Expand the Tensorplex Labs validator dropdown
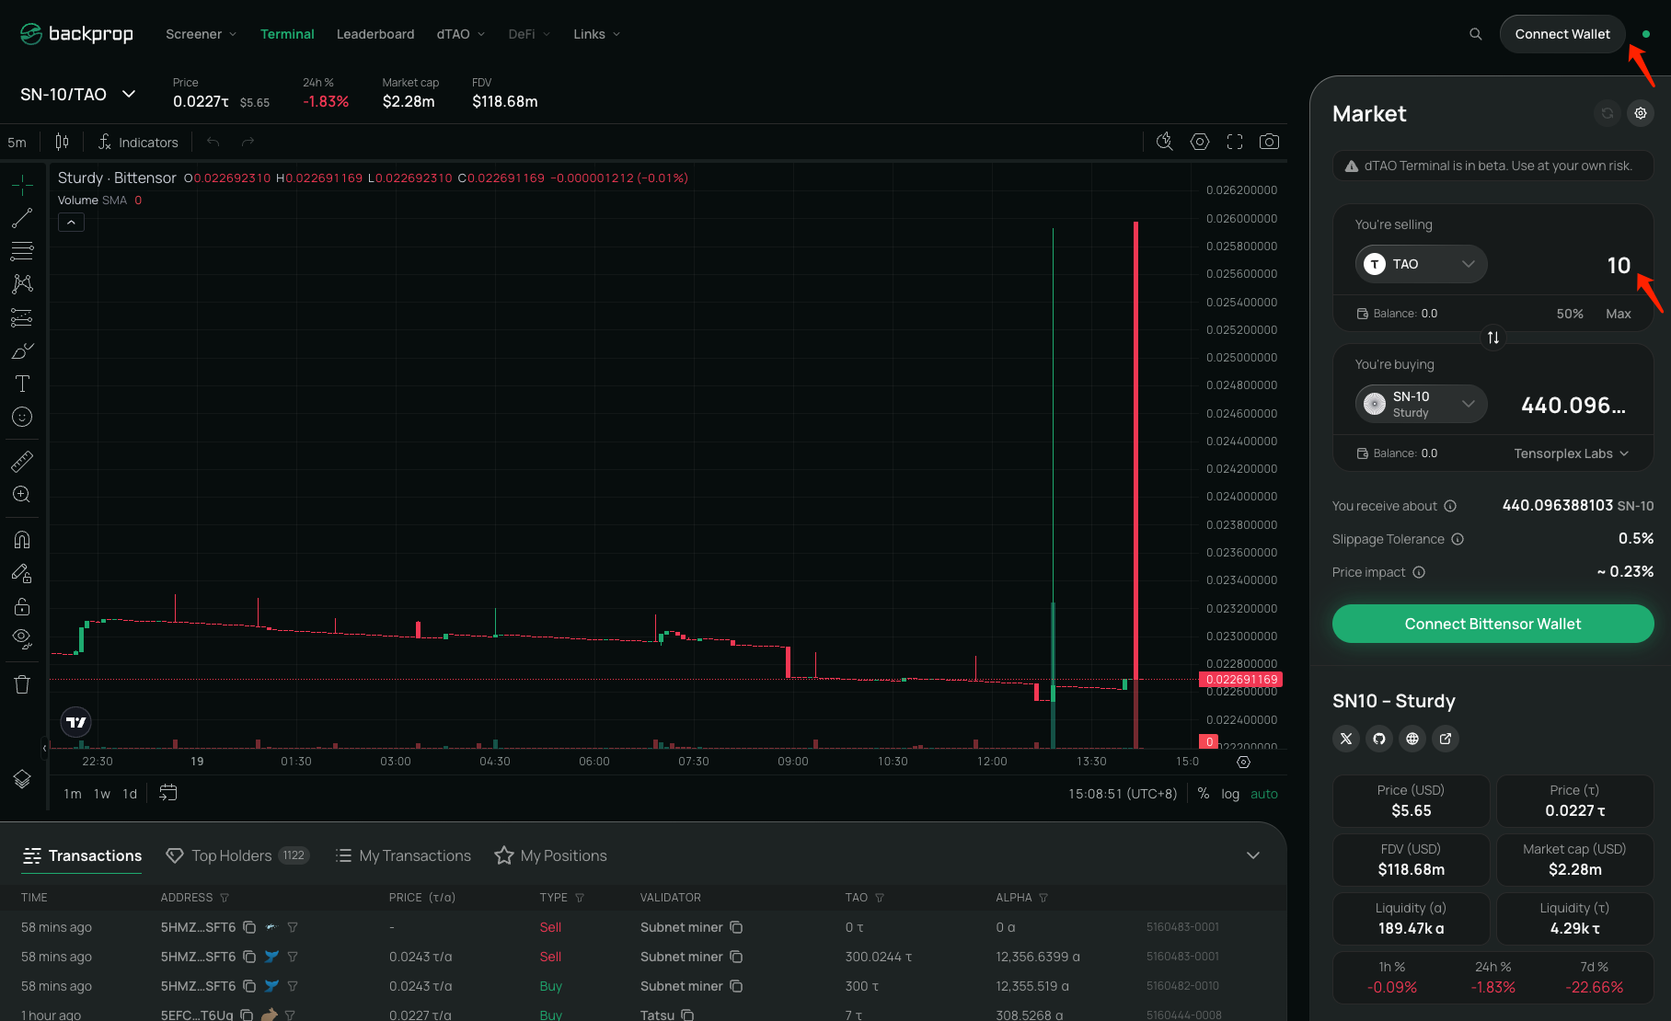Viewport: 1671px width, 1021px height. (1571, 453)
